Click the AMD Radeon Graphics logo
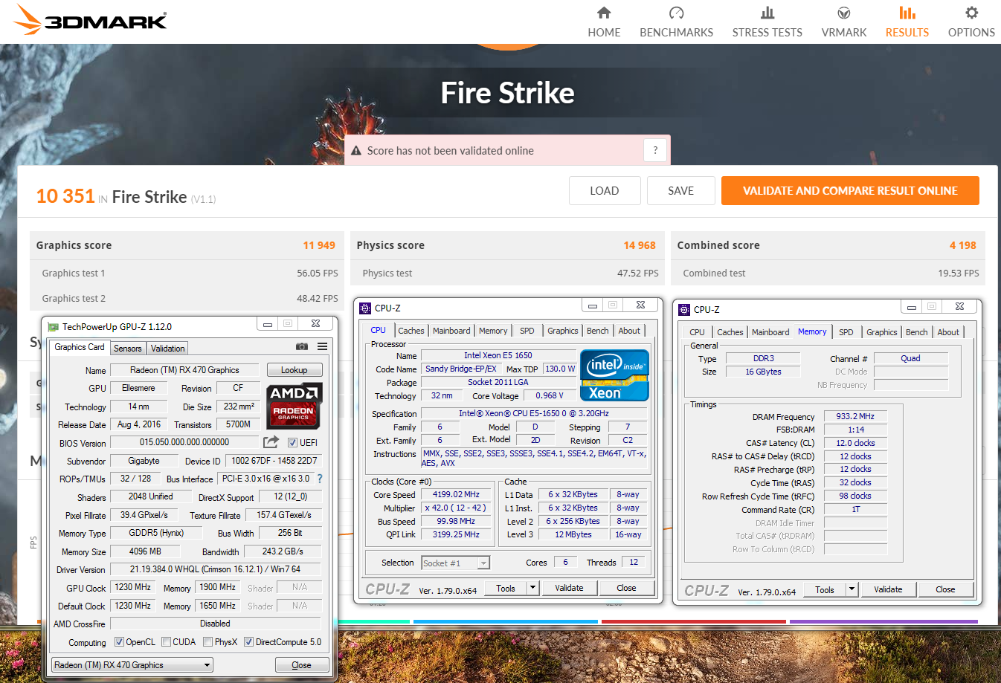1001x683 pixels. [293, 406]
